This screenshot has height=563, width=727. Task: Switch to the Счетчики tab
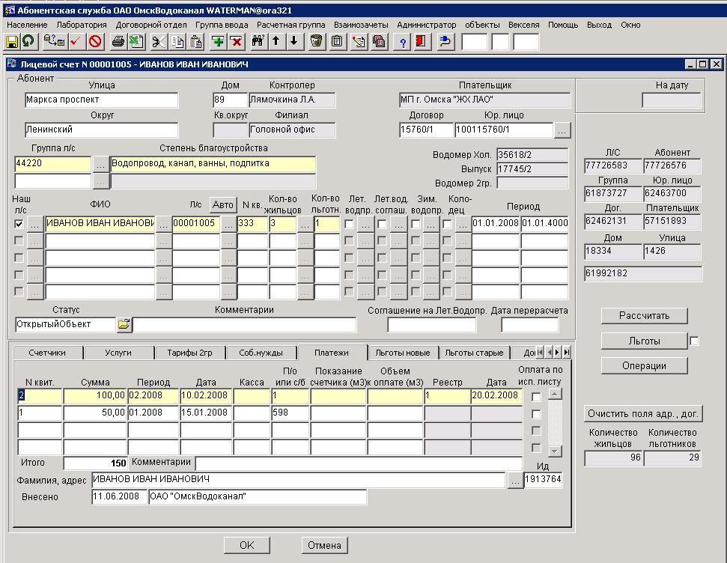pyautogui.click(x=46, y=353)
